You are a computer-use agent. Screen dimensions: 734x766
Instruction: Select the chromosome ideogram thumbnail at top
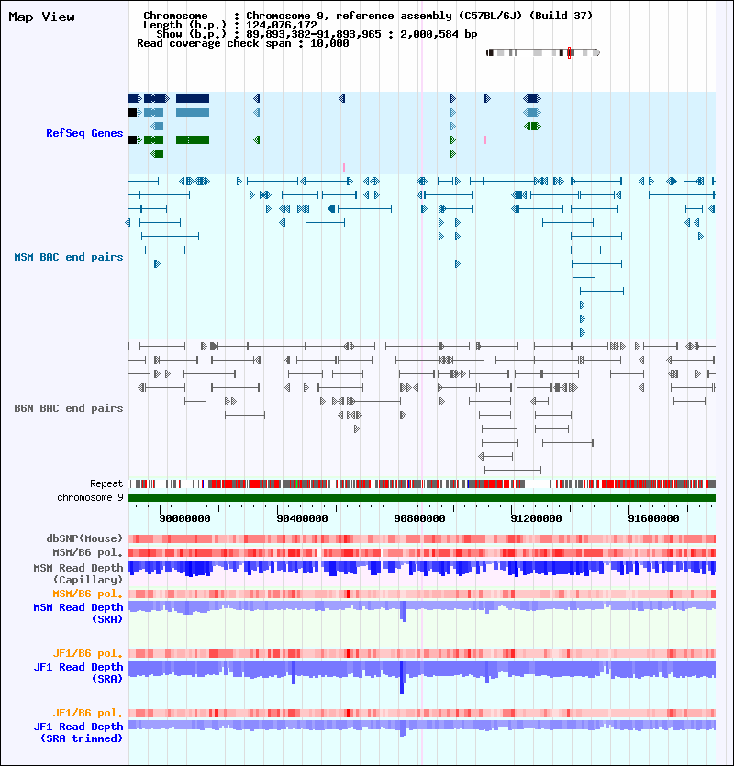[x=542, y=52]
